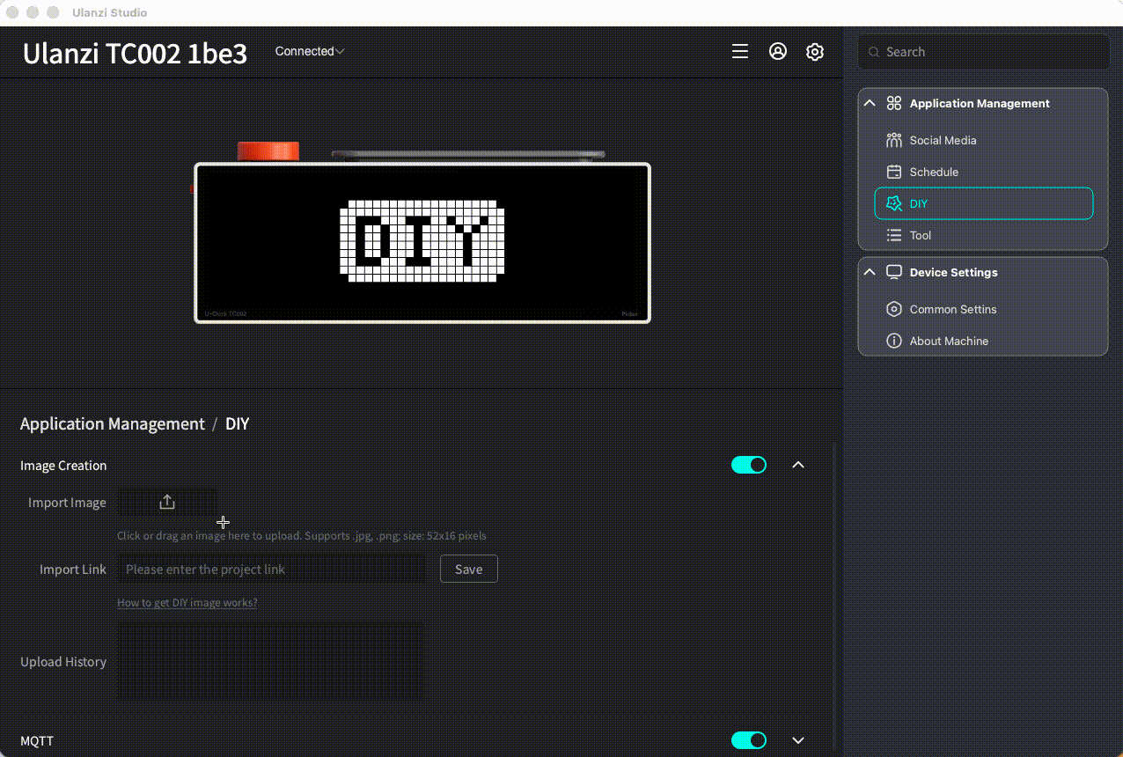Image resolution: width=1123 pixels, height=757 pixels.
Task: Open How to get DIY image works link
Action: [187, 603]
